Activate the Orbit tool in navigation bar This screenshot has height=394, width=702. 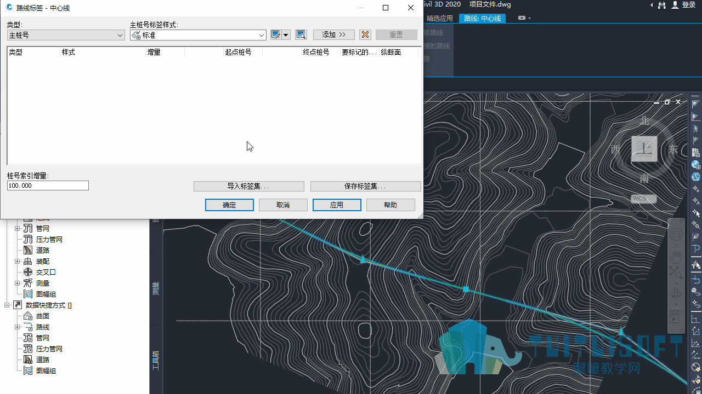coord(676,294)
